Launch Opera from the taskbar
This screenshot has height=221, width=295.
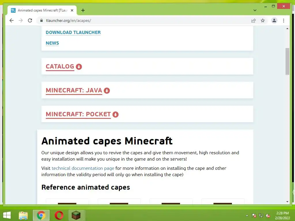click(x=59, y=215)
